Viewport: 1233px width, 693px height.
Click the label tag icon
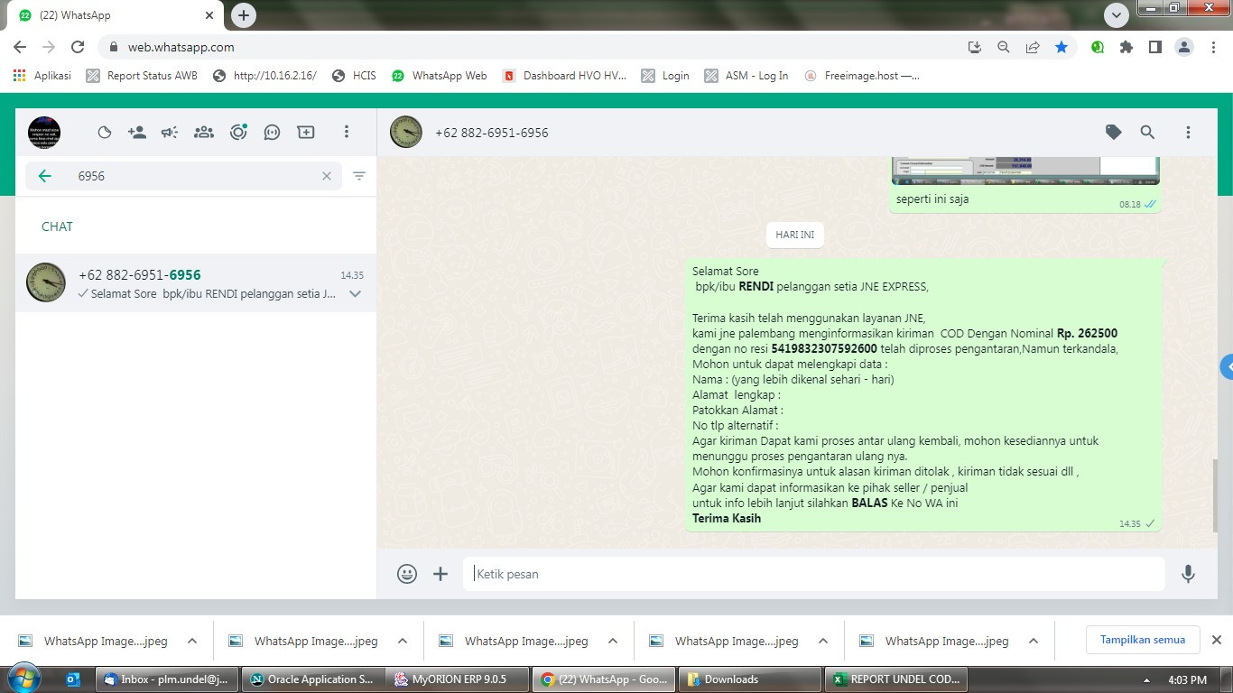click(x=1114, y=133)
